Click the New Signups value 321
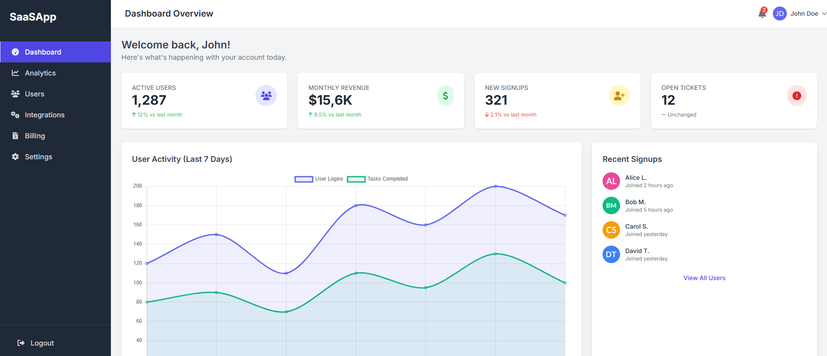Image resolution: width=827 pixels, height=356 pixels. click(x=496, y=100)
